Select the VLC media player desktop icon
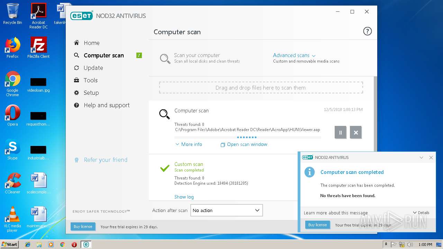Viewport: 443px width, 249px height. click(x=12, y=219)
